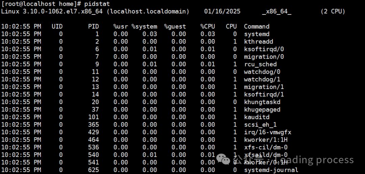
Task: Click PID 37 in the list
Action: [95, 109]
